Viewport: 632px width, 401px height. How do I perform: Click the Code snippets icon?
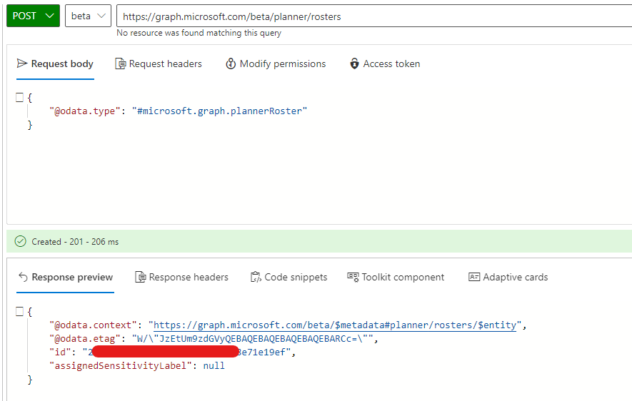click(x=256, y=277)
